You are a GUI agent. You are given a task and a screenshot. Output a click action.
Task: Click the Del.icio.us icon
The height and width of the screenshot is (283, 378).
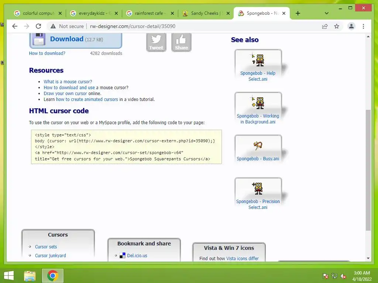123,255
